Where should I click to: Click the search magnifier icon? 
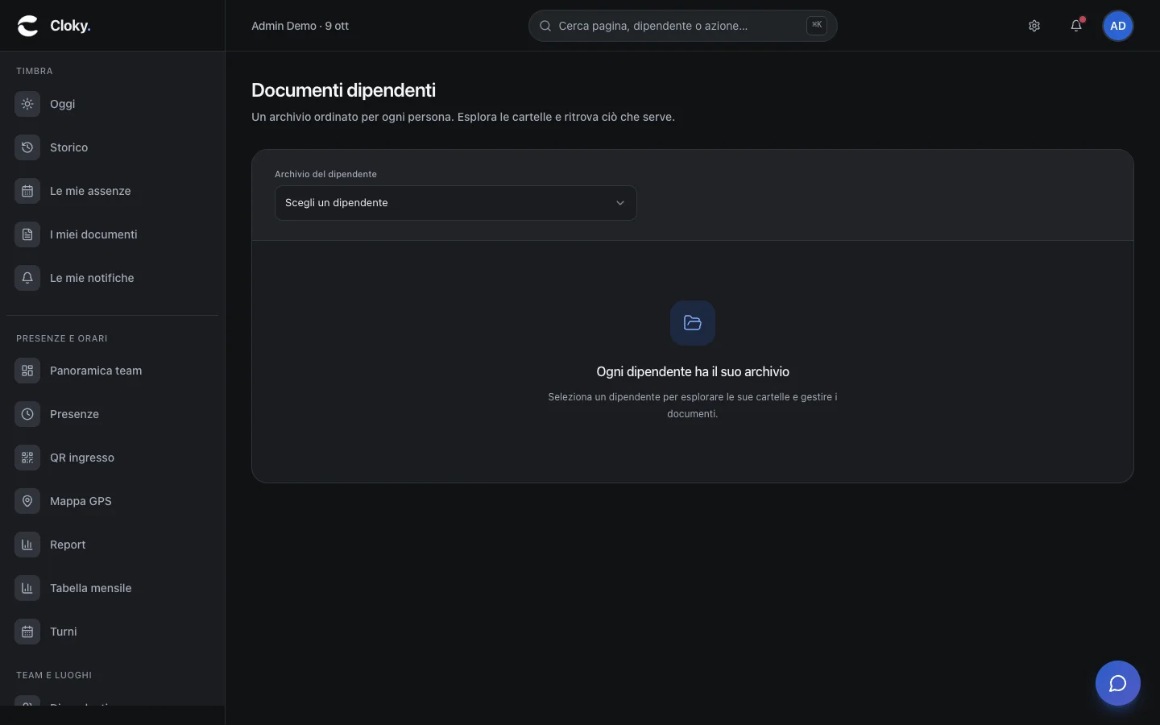(545, 26)
